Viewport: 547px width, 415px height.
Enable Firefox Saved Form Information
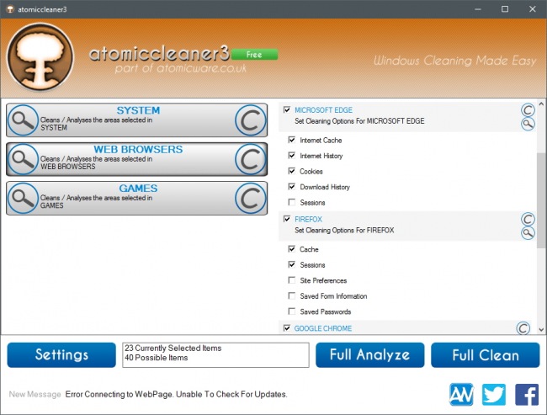click(x=292, y=295)
